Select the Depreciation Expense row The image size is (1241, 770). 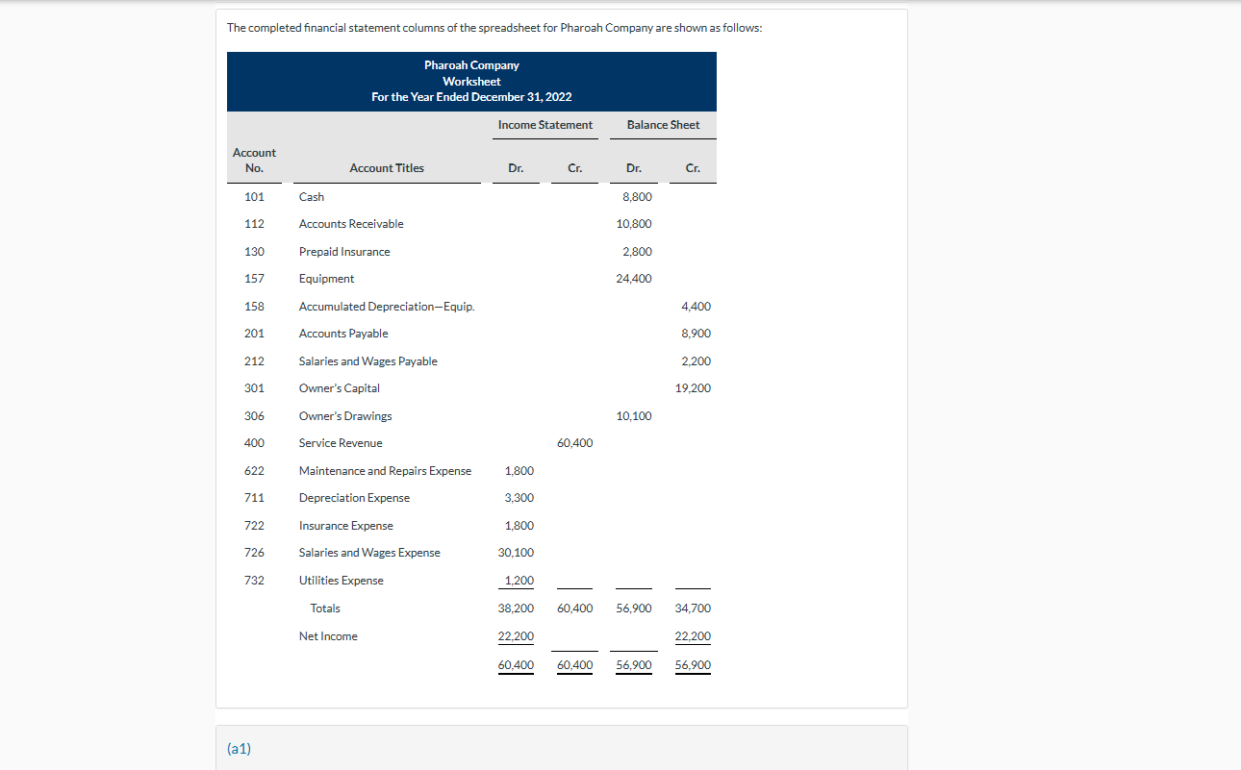(x=354, y=497)
